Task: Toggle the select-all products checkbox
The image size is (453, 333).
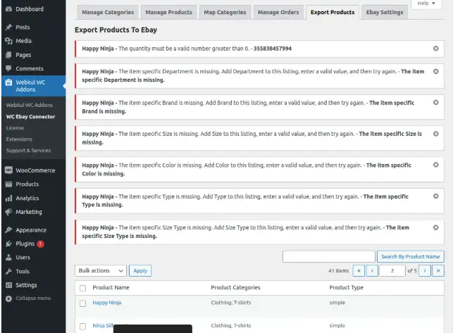Action: point(82,288)
